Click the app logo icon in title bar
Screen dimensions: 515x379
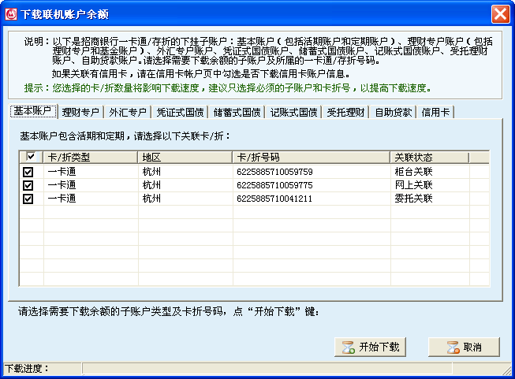[x=11, y=13]
